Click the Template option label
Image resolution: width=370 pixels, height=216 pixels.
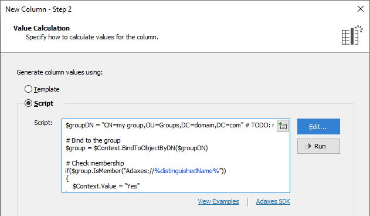[46, 89]
